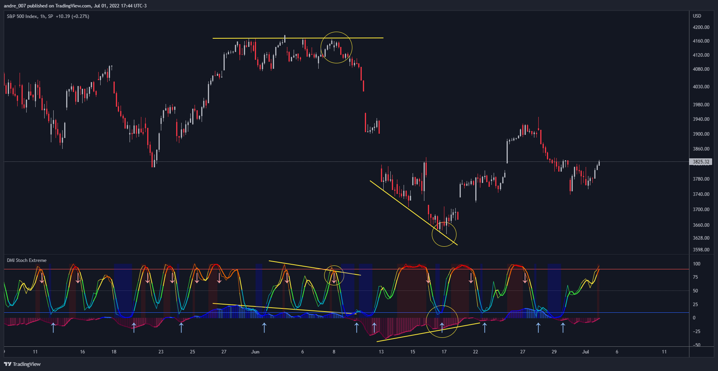Click the TradingView logo at bottom left
The width and height of the screenshot is (718, 371).
click(22, 364)
